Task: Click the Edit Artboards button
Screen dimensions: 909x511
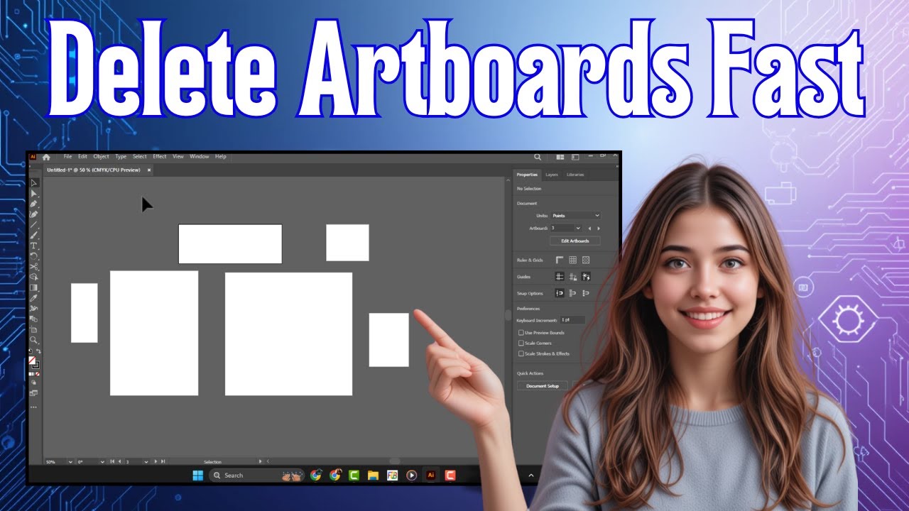Action: coord(575,241)
